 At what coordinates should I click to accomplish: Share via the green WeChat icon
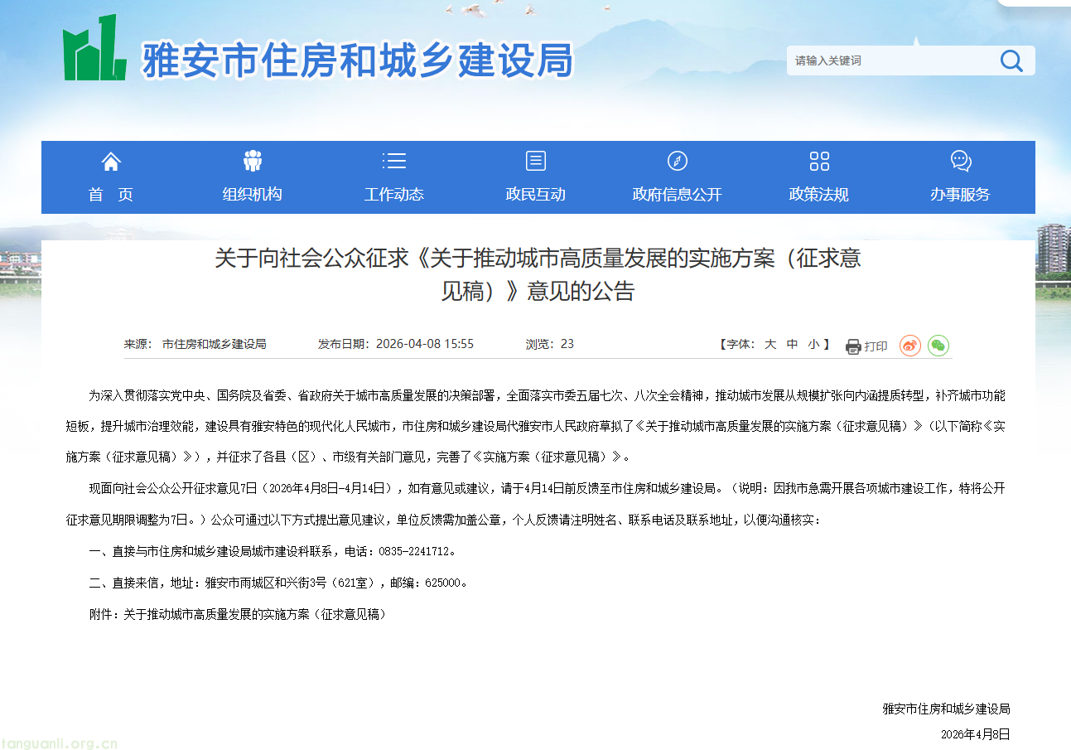938,346
